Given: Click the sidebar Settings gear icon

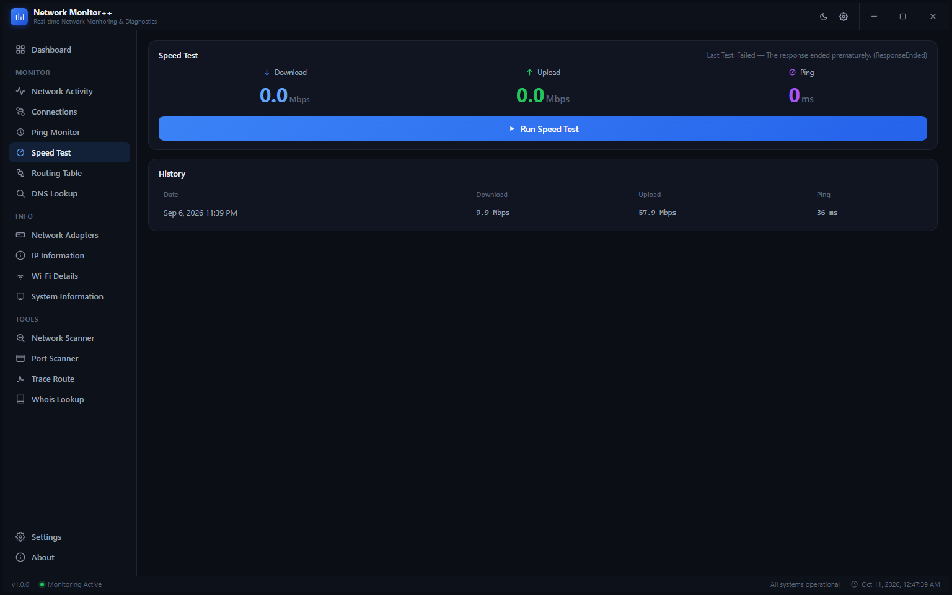Looking at the screenshot, I should click(20, 537).
